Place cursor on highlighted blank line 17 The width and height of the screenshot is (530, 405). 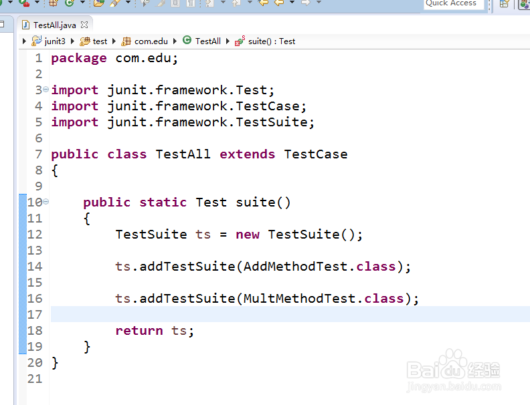tap(290, 314)
